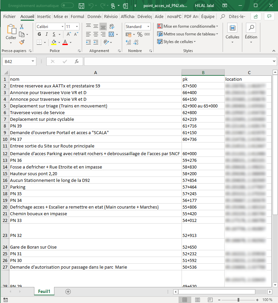Open the Aide tab

[159, 17]
